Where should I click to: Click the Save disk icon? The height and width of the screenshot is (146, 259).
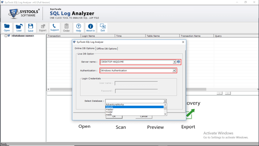[31, 28]
